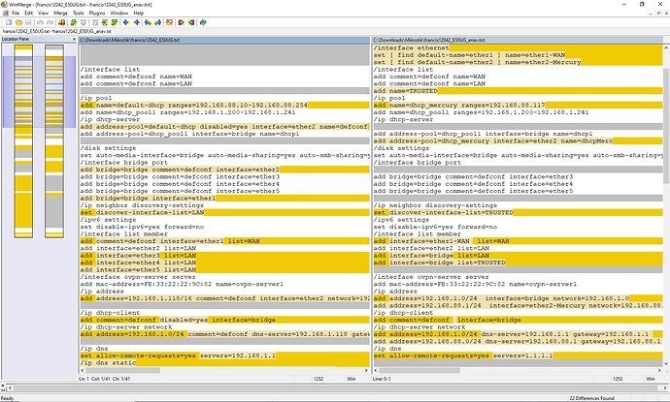Click the Copy to Right toolbar icon
The image size is (670, 402).
(127, 23)
